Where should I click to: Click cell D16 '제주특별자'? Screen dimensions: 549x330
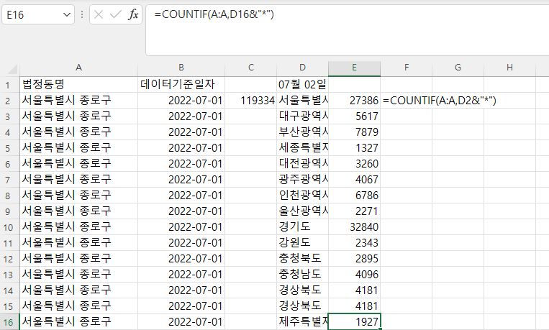click(302, 322)
